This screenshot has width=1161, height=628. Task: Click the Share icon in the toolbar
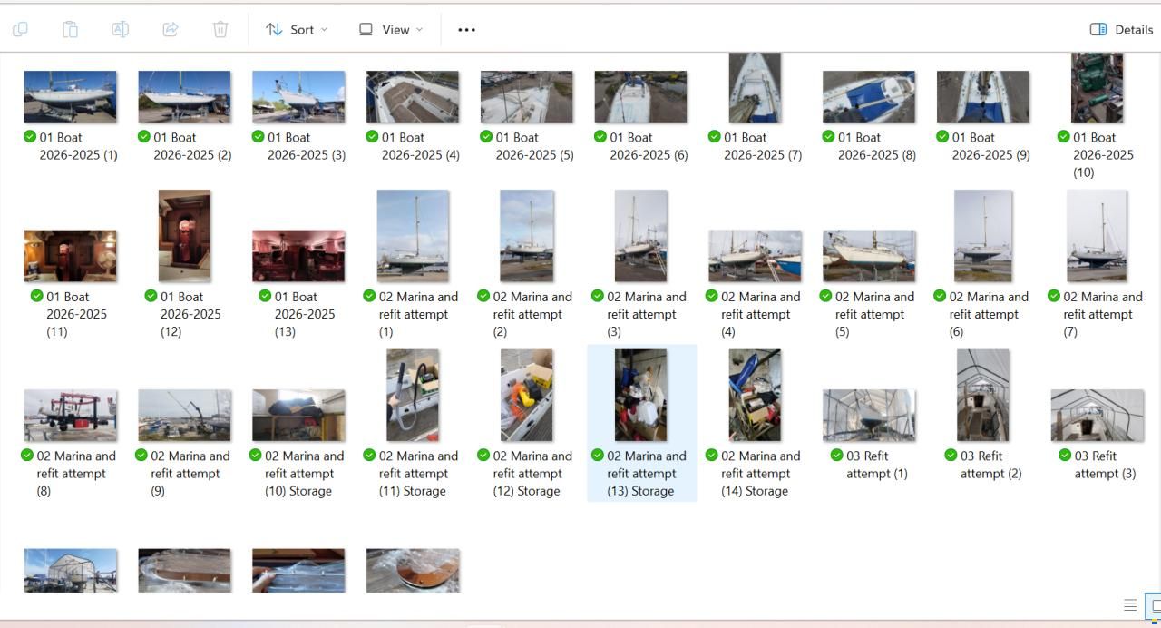click(170, 30)
